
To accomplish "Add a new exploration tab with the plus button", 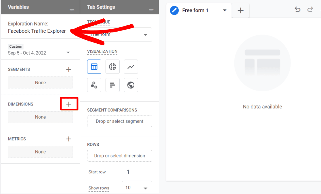I will [x=240, y=10].
